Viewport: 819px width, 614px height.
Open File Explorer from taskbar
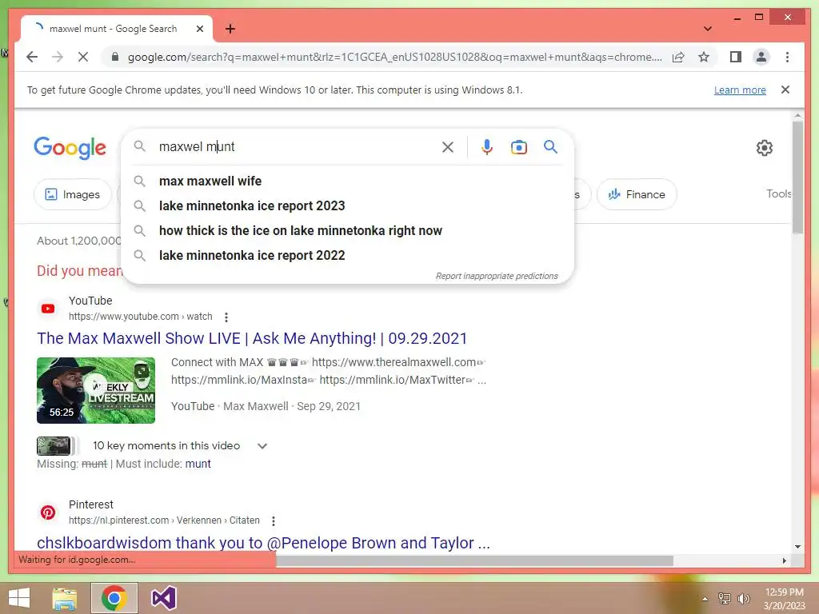click(65, 598)
